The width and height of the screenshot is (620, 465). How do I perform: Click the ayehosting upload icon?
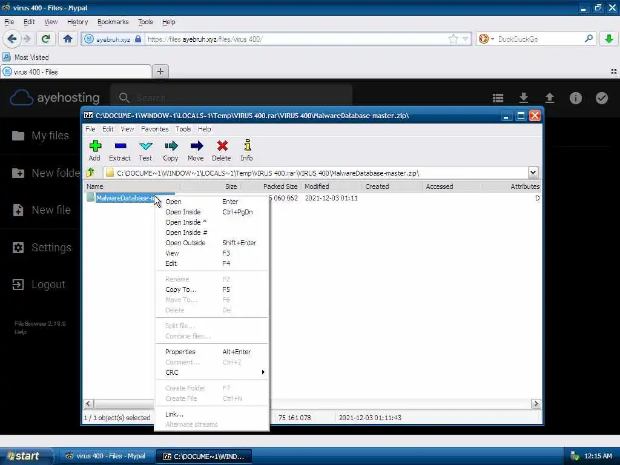549,97
